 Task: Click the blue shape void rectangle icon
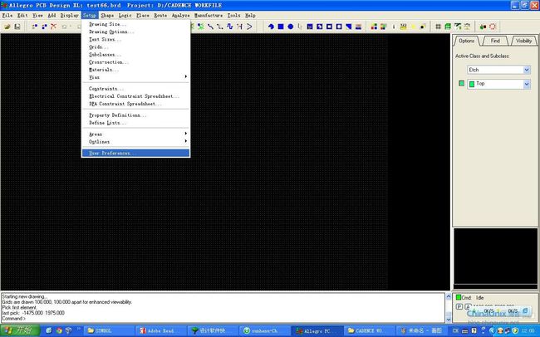[310, 27]
